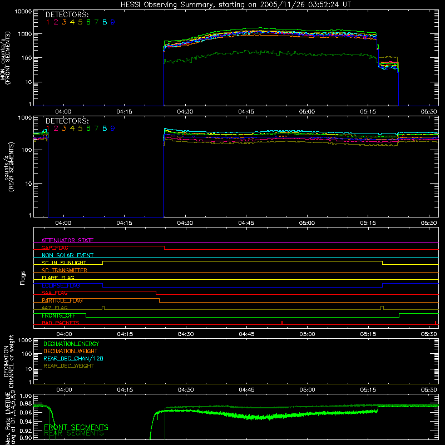Click the AAZ_FLAG label
This screenshot has height=445, width=445.
pyautogui.click(x=55, y=308)
